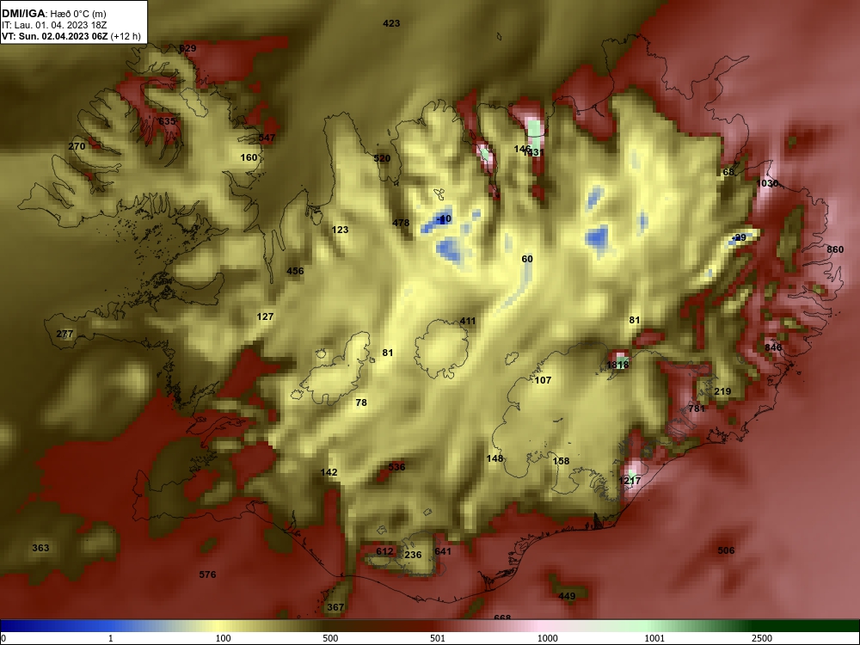Click the map value 781
The image size is (860, 645).
(x=697, y=408)
